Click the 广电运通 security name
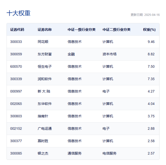Screen dimensions: 166x165 [x=45, y=129]
